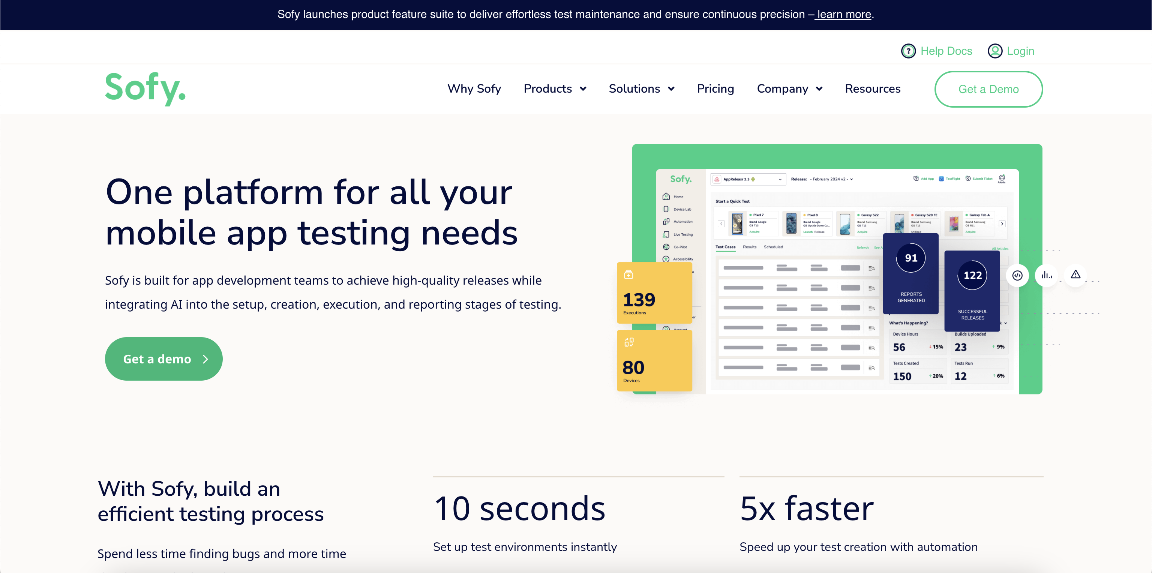Click the Galaxy Tab A device thumbnail
This screenshot has height=573, width=1152.
point(954,223)
